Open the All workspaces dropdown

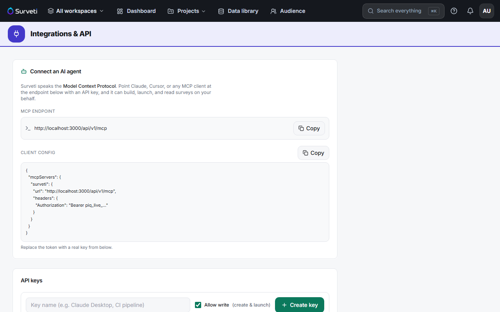point(76,11)
